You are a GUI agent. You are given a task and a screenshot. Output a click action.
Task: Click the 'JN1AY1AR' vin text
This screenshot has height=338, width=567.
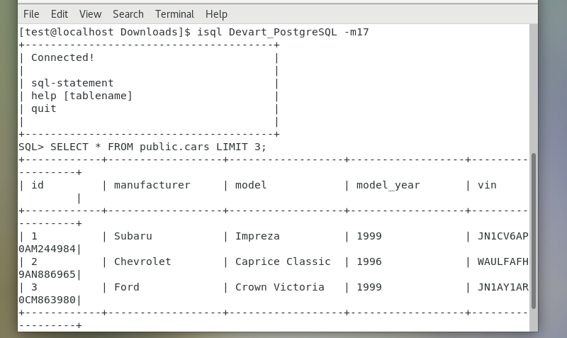coord(503,287)
